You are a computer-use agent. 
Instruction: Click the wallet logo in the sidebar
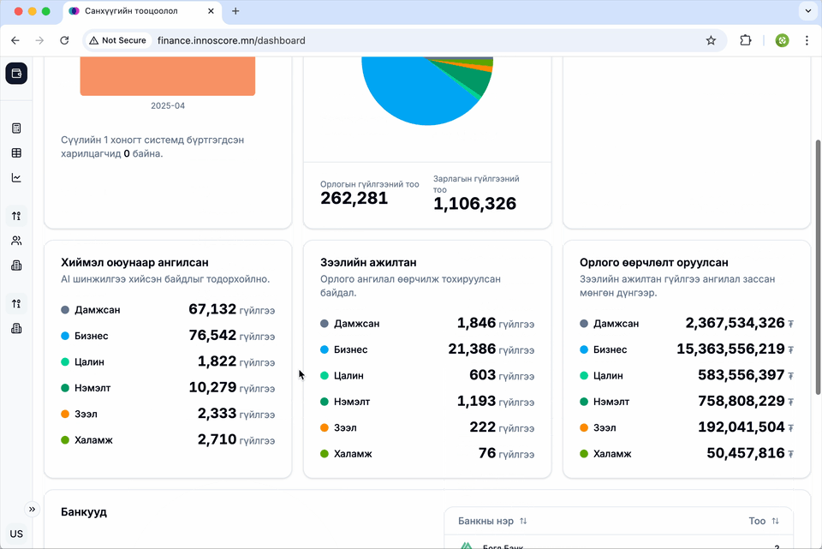pyautogui.click(x=16, y=74)
